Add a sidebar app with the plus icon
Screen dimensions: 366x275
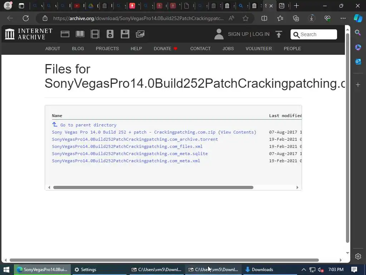358,85
